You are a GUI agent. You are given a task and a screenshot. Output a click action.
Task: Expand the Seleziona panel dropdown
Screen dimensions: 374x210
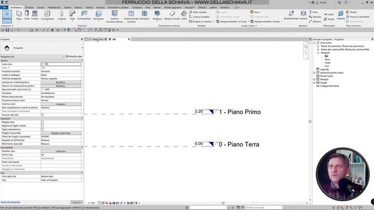pyautogui.click(x=7, y=26)
